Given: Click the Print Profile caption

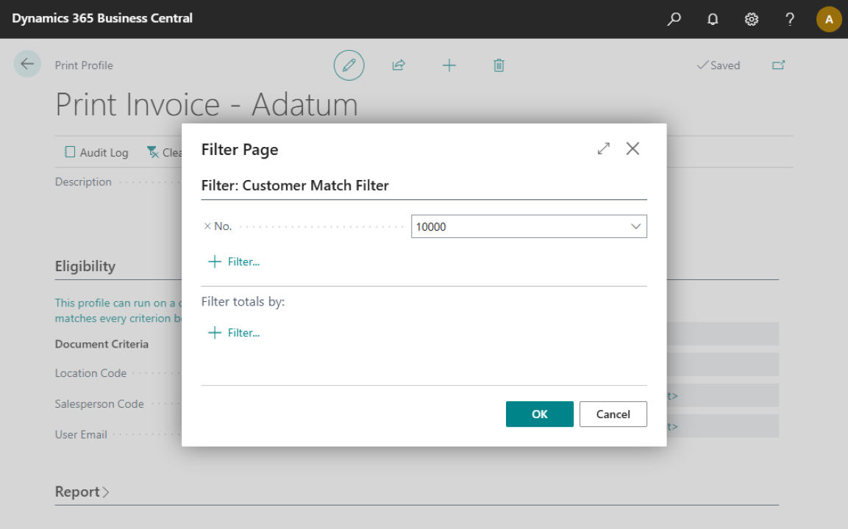Looking at the screenshot, I should (84, 65).
